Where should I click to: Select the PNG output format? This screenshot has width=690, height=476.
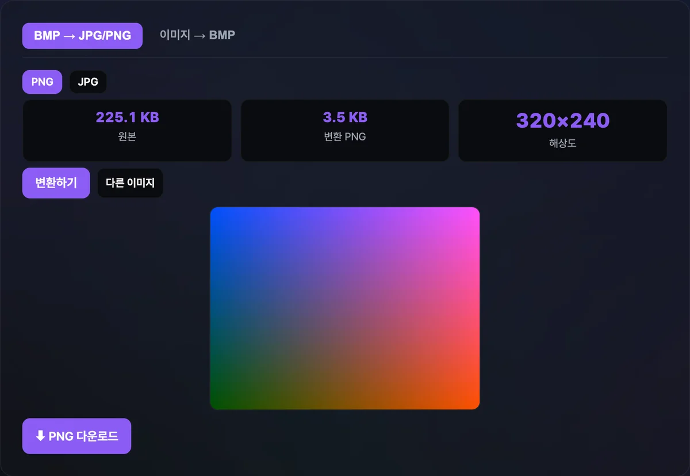point(42,82)
